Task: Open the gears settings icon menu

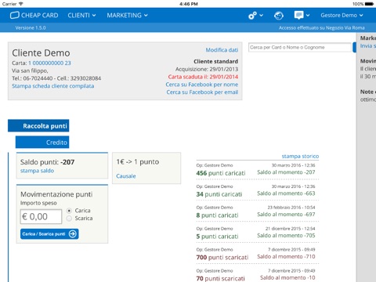Action: 252,16
